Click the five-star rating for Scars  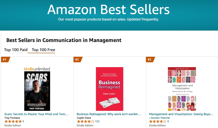pos(13,121)
